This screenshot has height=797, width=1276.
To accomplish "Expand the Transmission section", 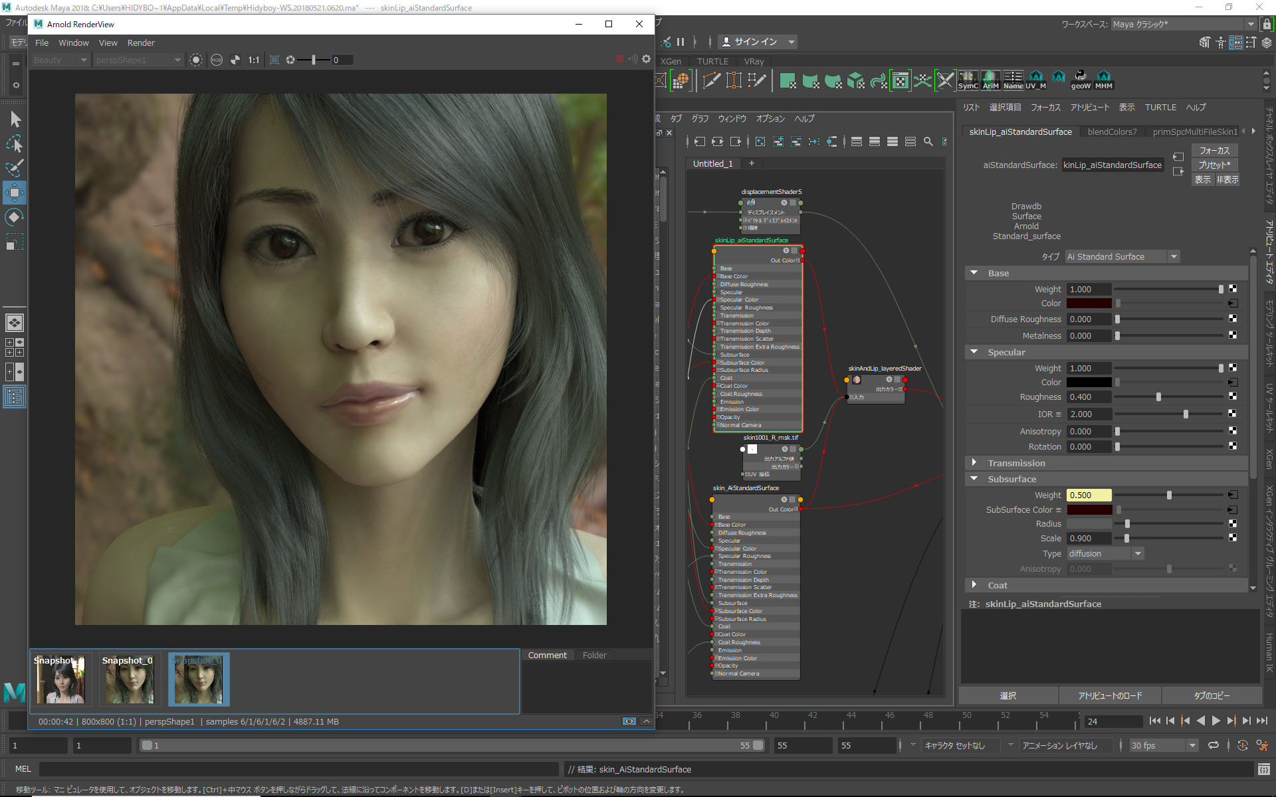I will coord(974,463).
